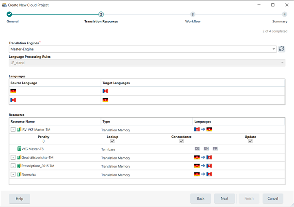Click the refresh translation engines icon
This screenshot has height=207, width=294.
pyautogui.click(x=281, y=49)
